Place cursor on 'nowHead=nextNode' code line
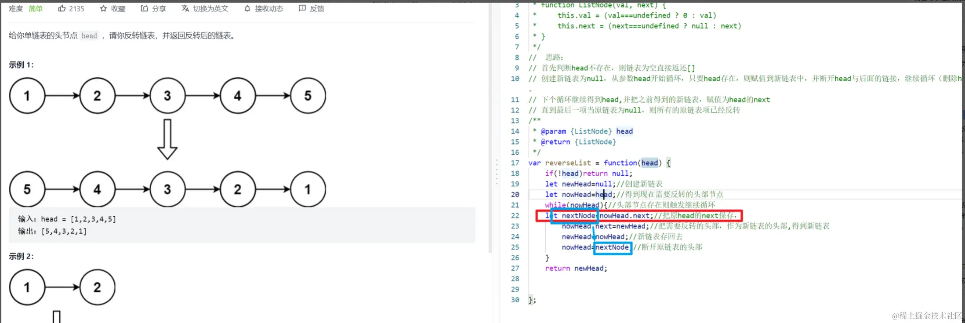Viewport: 965px width, 323px height. 631,247
